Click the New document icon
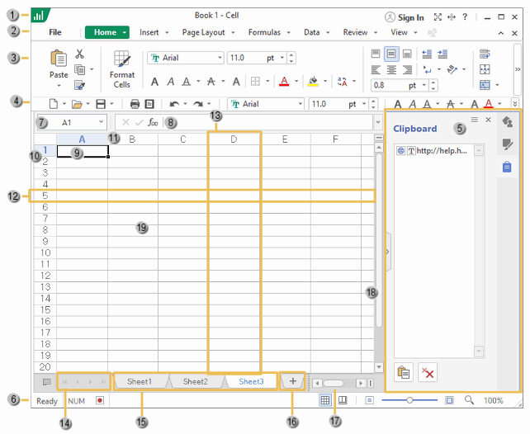The height and width of the screenshot is (434, 530). pyautogui.click(x=54, y=104)
